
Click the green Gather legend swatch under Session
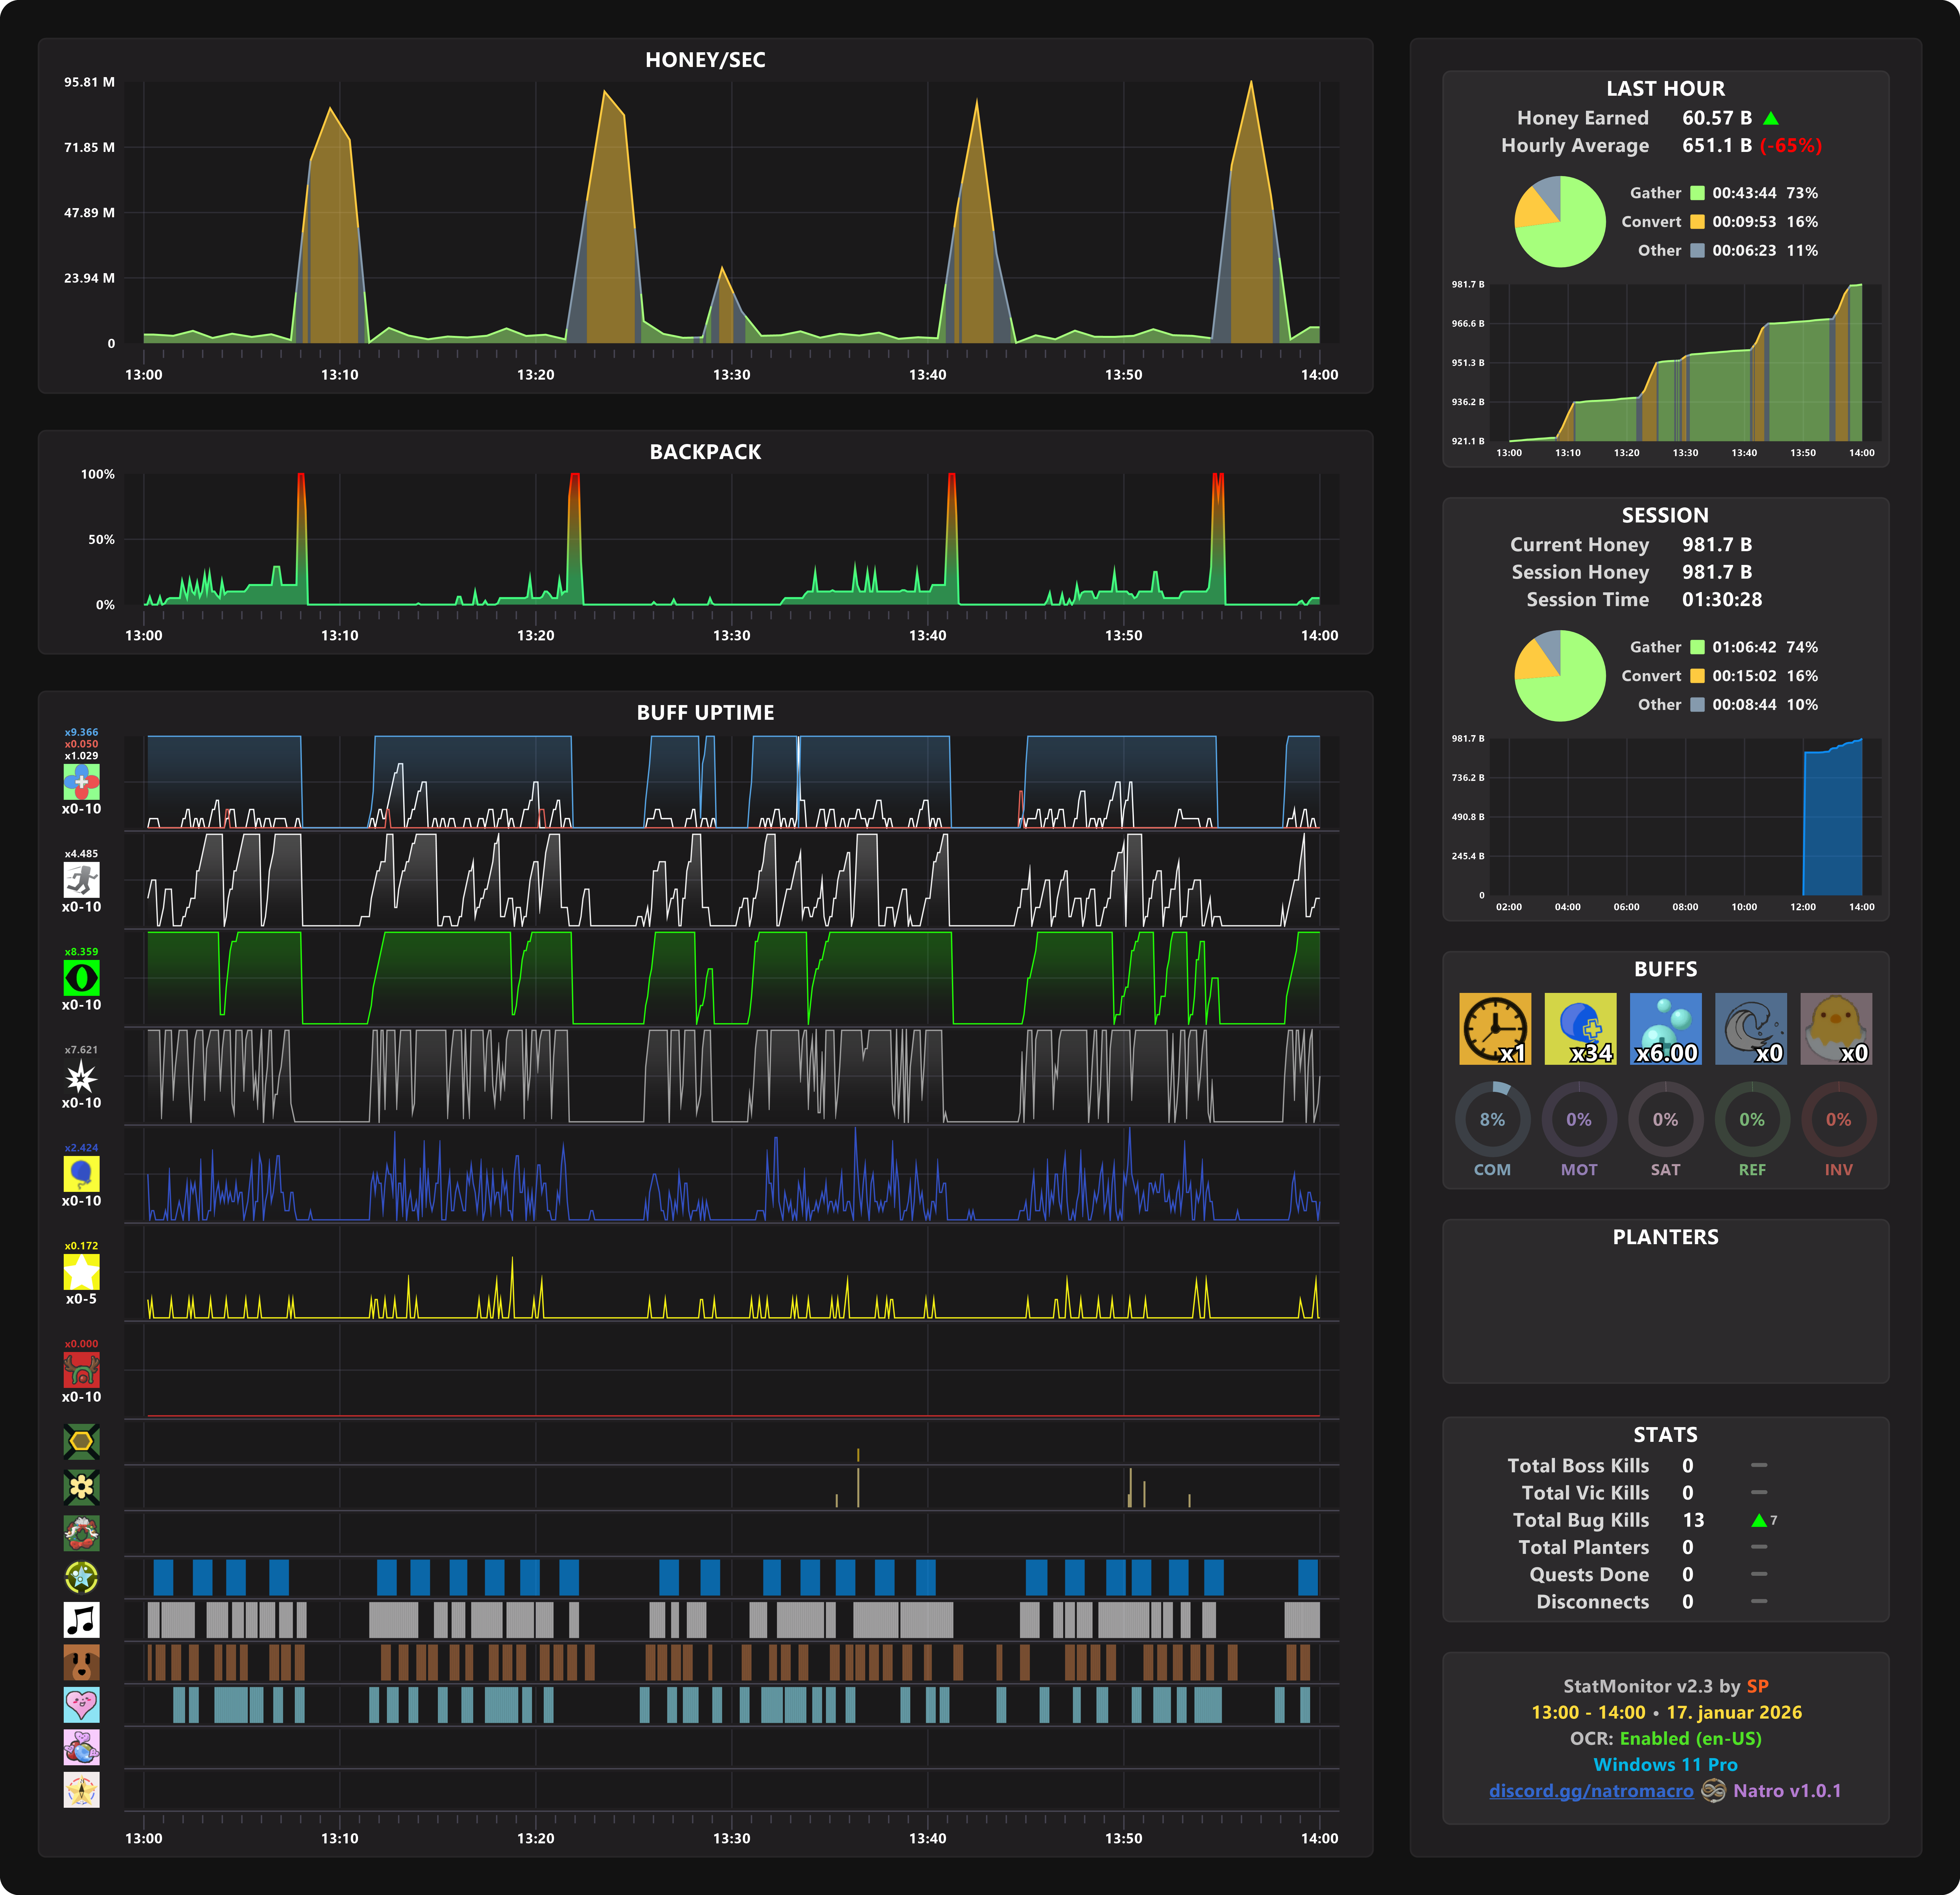point(1697,647)
